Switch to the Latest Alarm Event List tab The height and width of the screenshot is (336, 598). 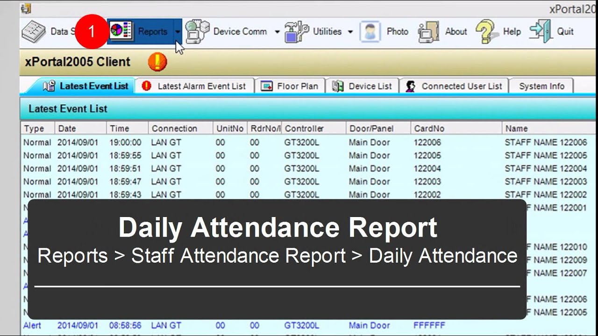tap(194, 86)
